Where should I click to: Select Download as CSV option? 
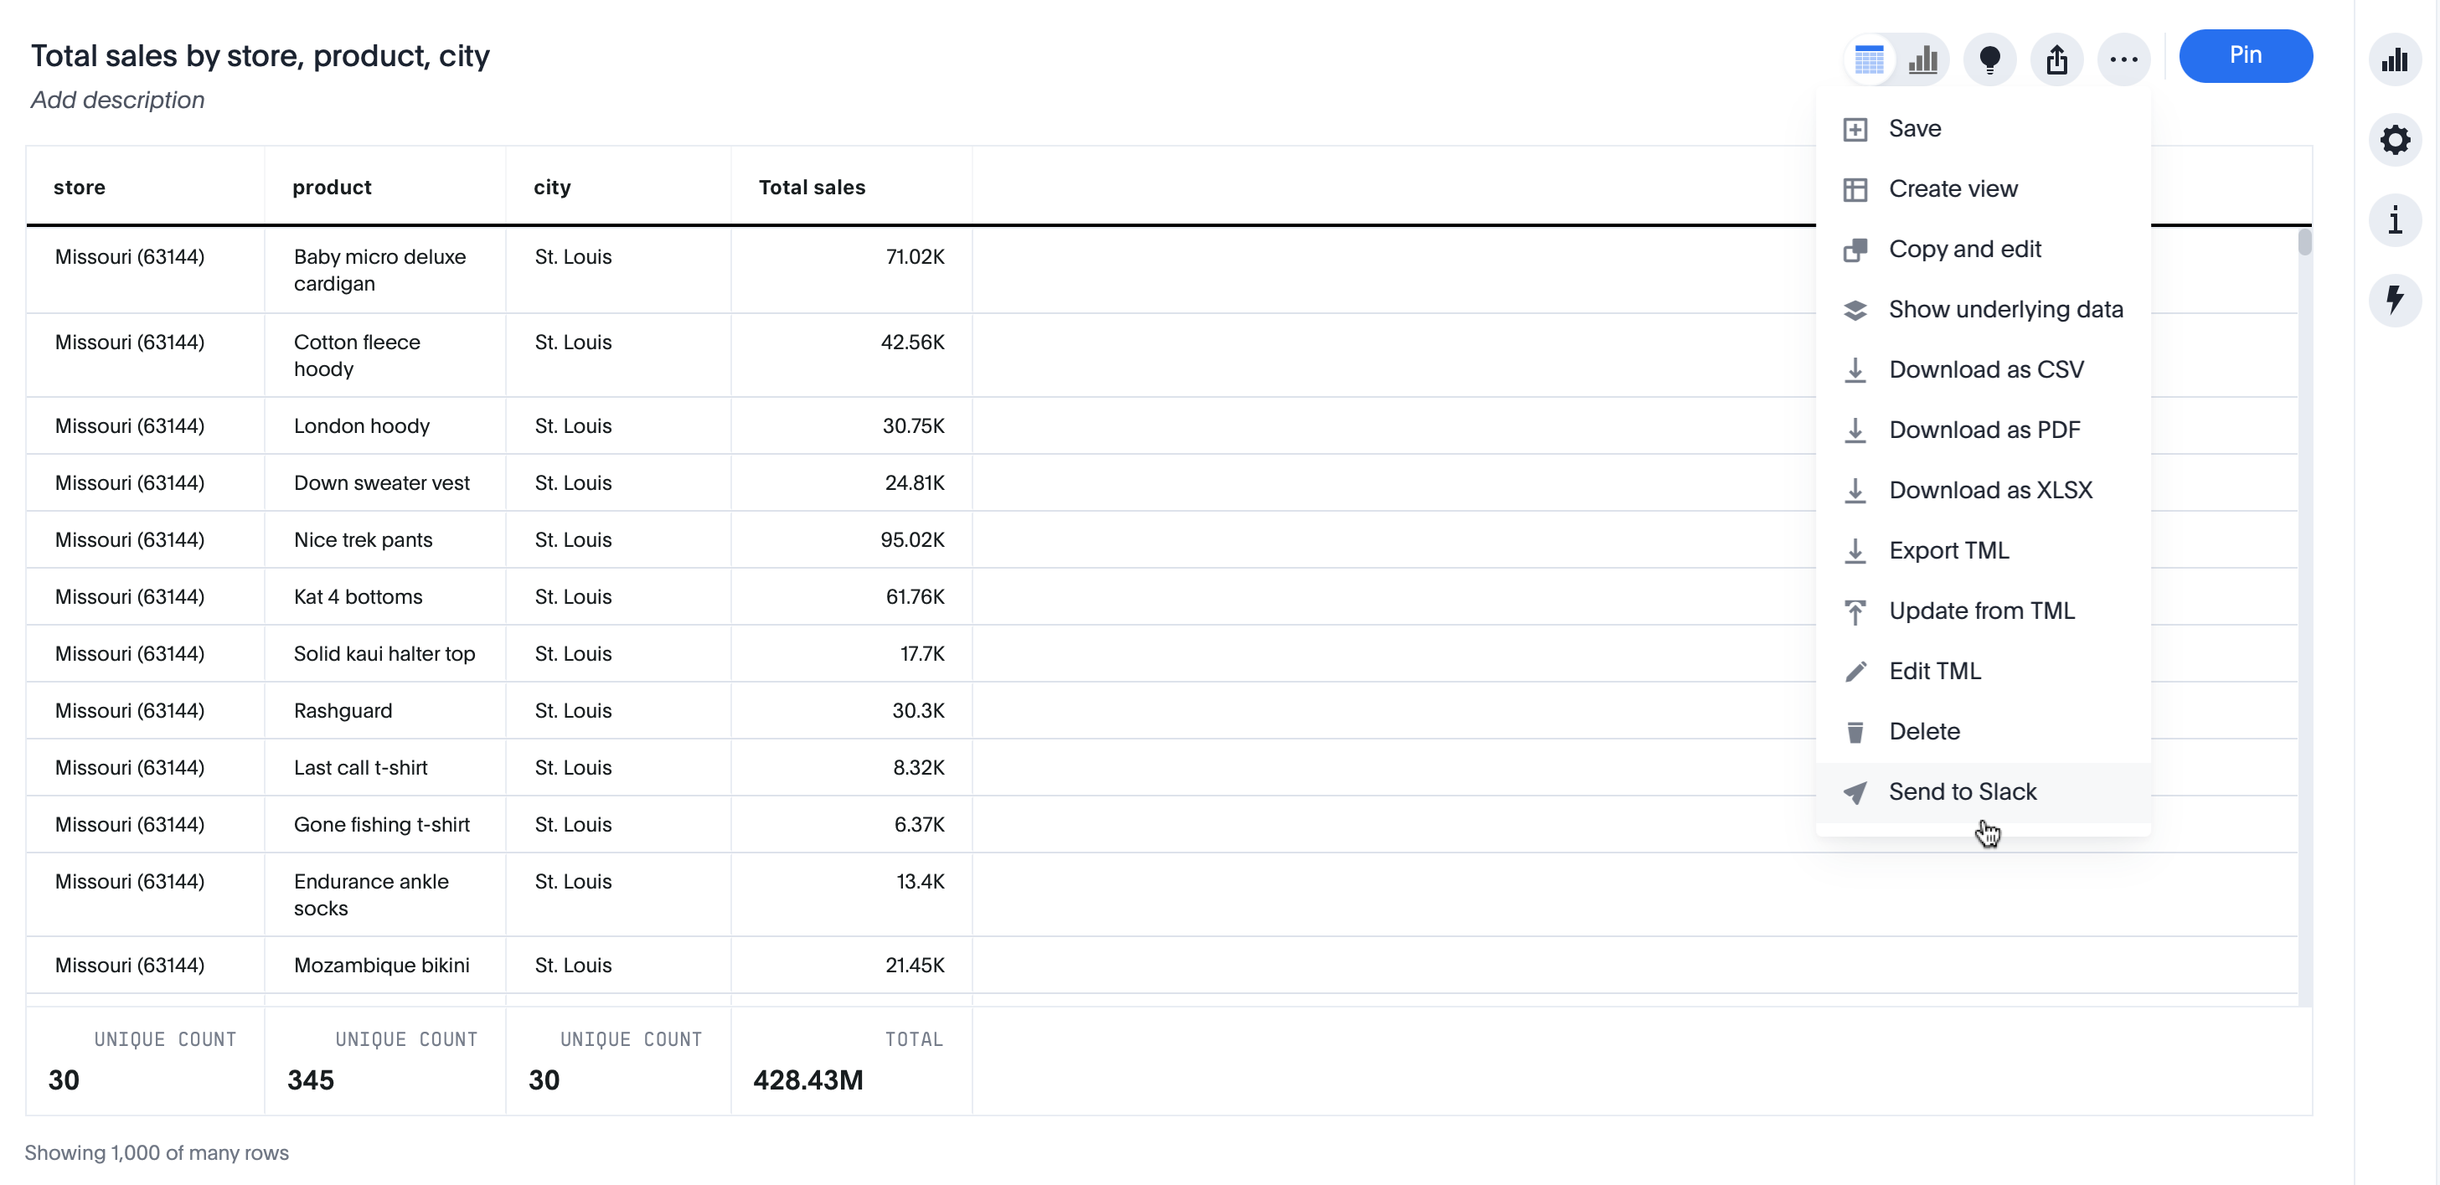pyautogui.click(x=1990, y=368)
